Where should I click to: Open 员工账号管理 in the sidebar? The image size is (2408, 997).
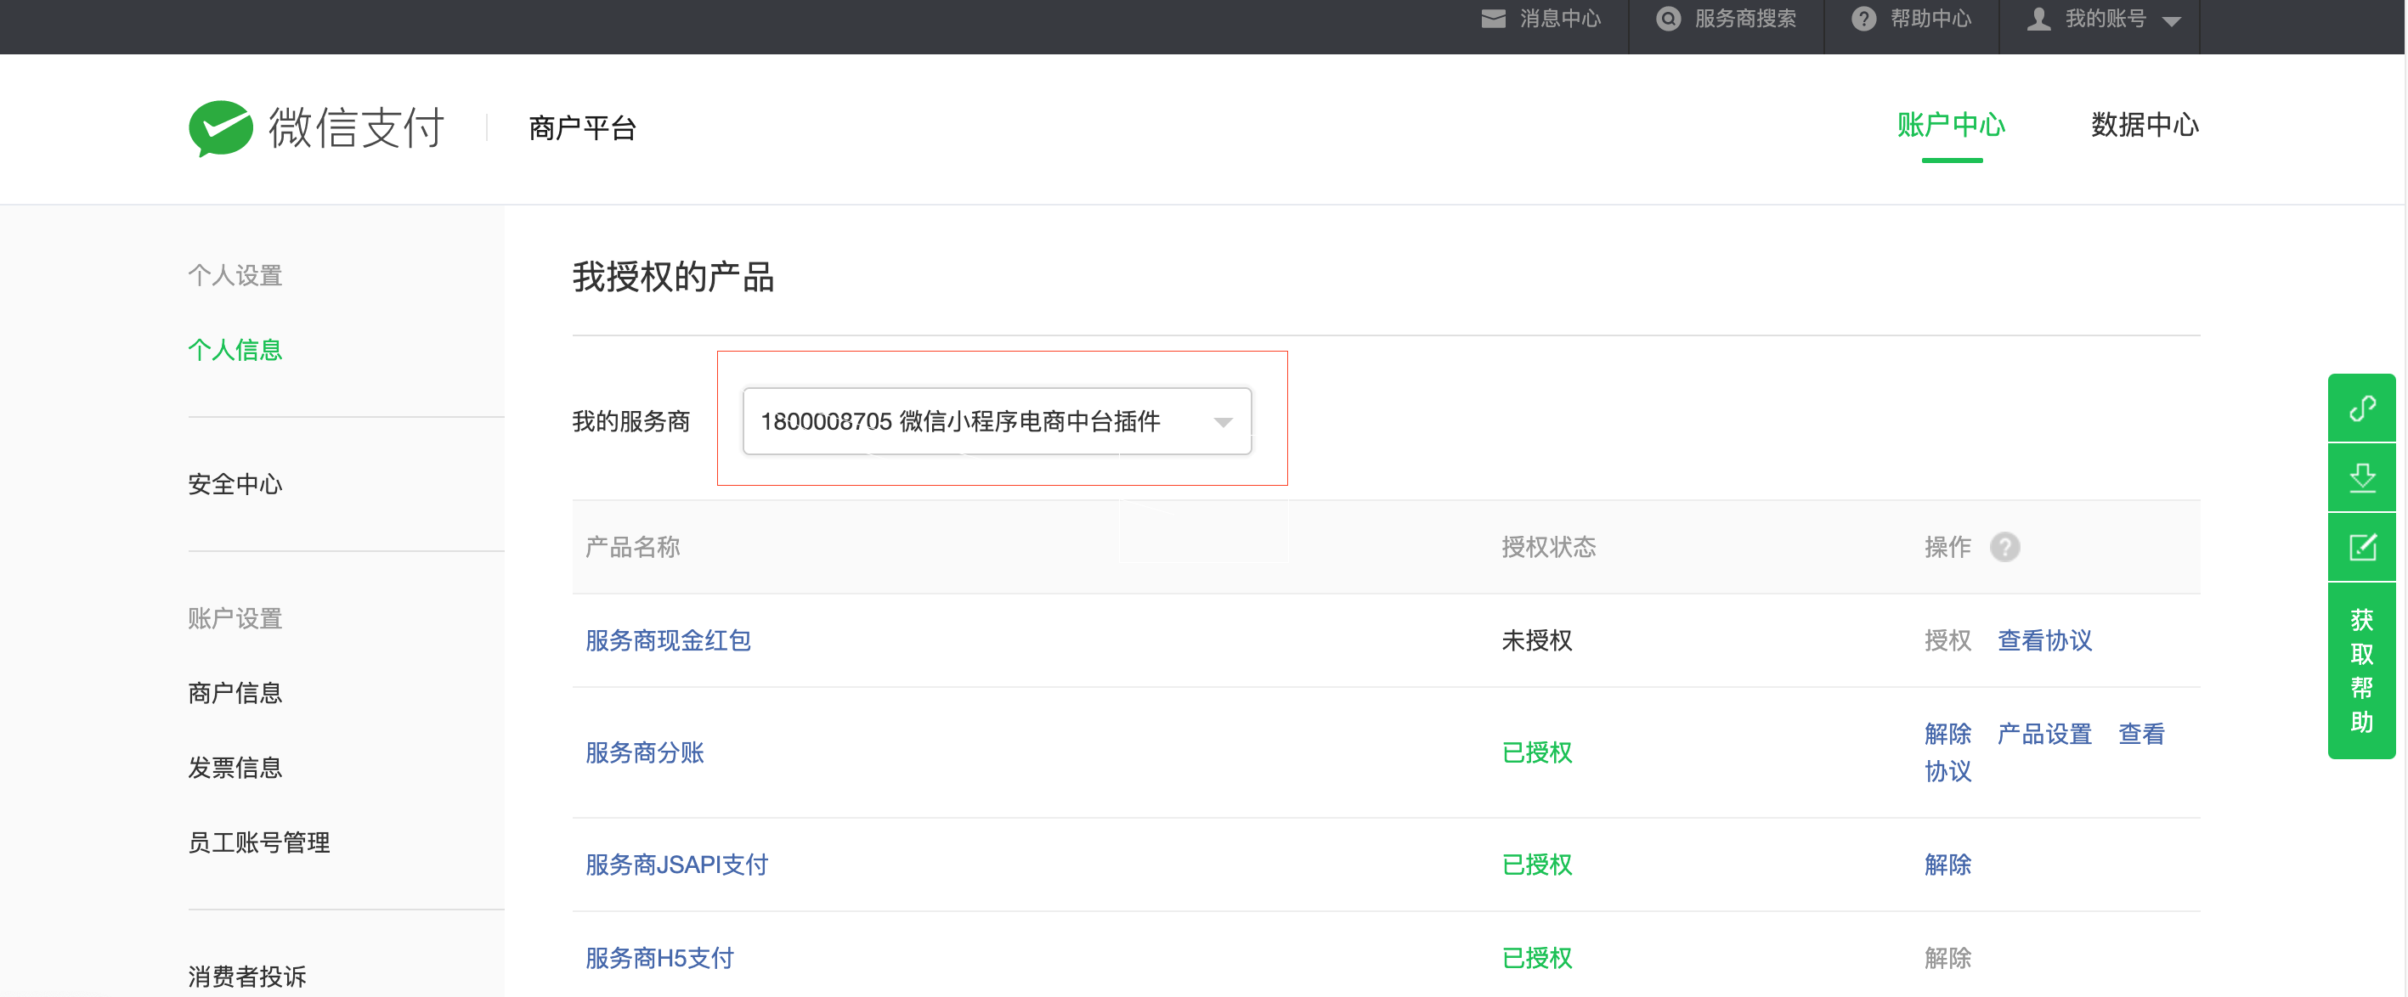click(x=259, y=842)
